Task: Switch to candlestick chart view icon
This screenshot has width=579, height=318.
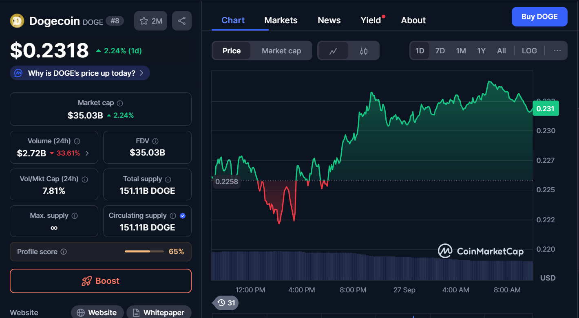Action: point(364,51)
